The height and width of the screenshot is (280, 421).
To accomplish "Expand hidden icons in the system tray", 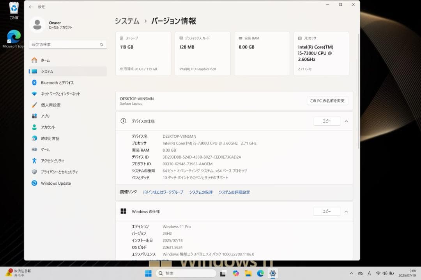I will [351, 273].
